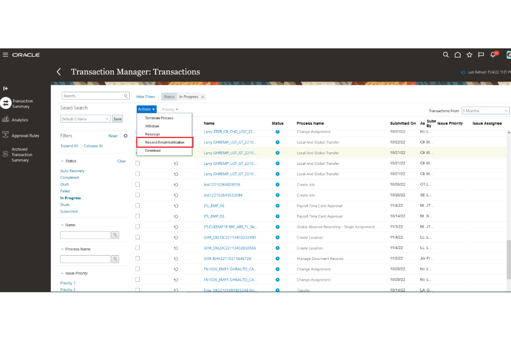Image resolution: width=511 pixels, height=341 pixels.
Task: Change the Transactions From 3 Months dropdown
Action: (485, 111)
